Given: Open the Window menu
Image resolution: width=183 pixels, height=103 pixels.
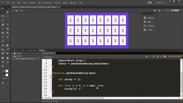Looking at the screenshot, I should (x=73, y=3).
